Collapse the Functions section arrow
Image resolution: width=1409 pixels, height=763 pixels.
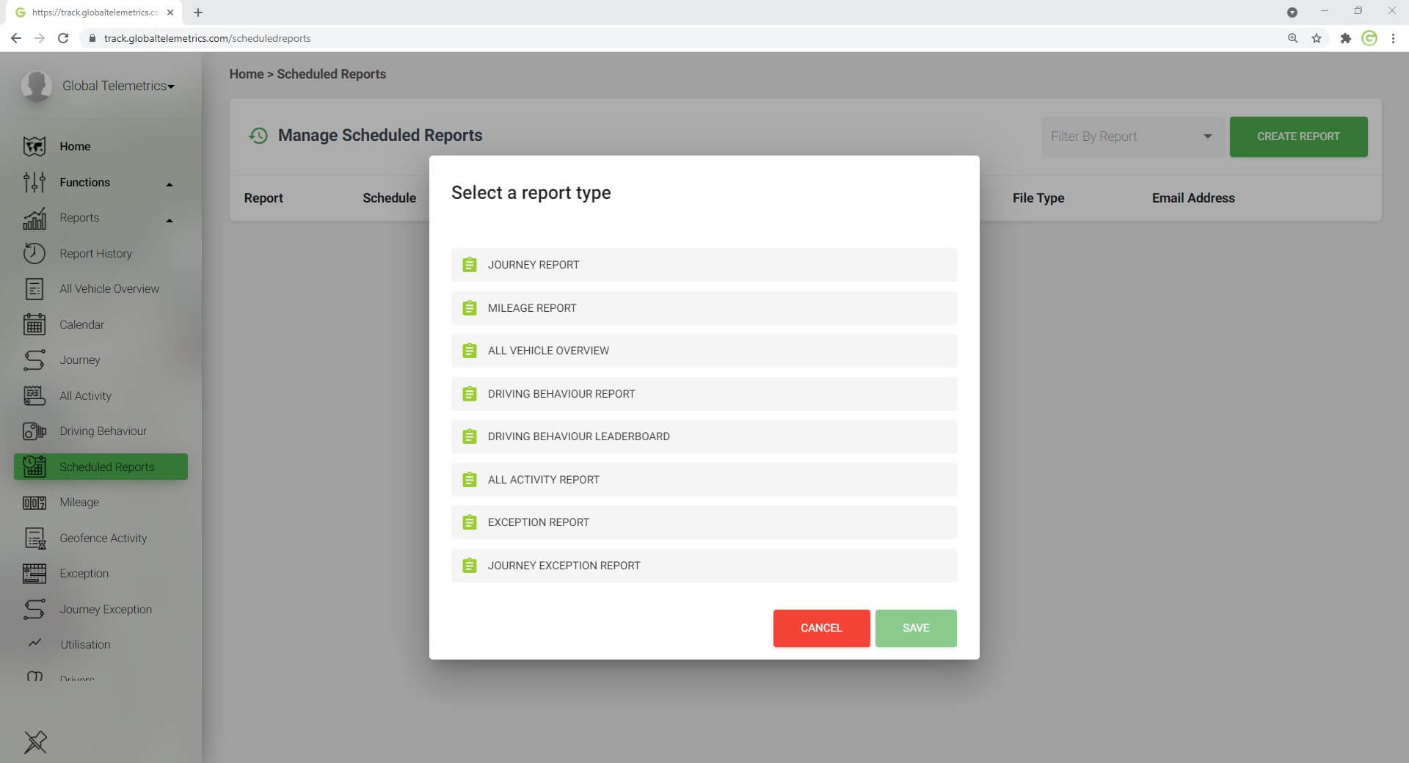[170, 184]
